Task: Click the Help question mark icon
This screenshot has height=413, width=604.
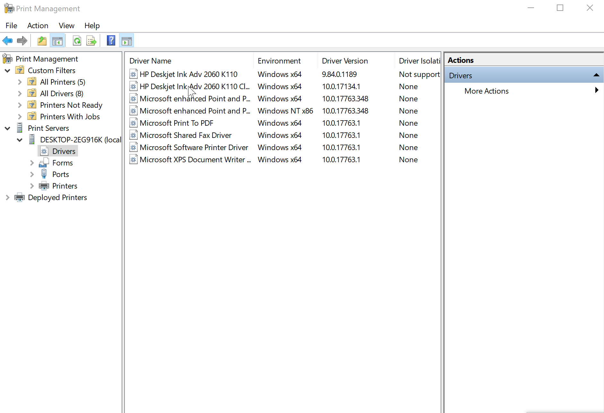Action: click(x=111, y=41)
